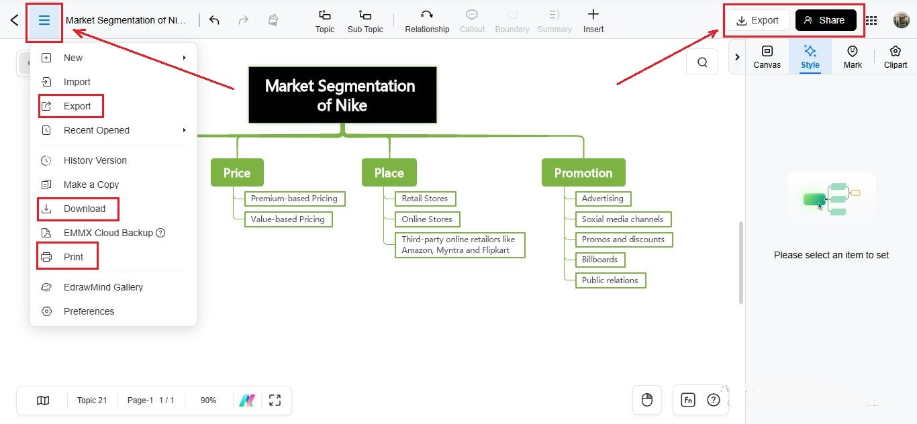
Task: Open the help question mark button
Action: click(x=714, y=400)
